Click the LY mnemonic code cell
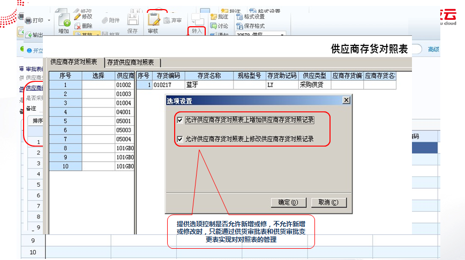This screenshot has width=465, height=260. (282, 85)
